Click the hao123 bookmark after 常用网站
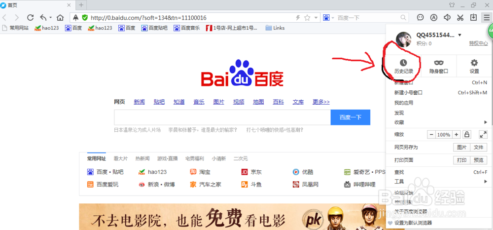This screenshot has height=230, width=493. (x=47, y=28)
